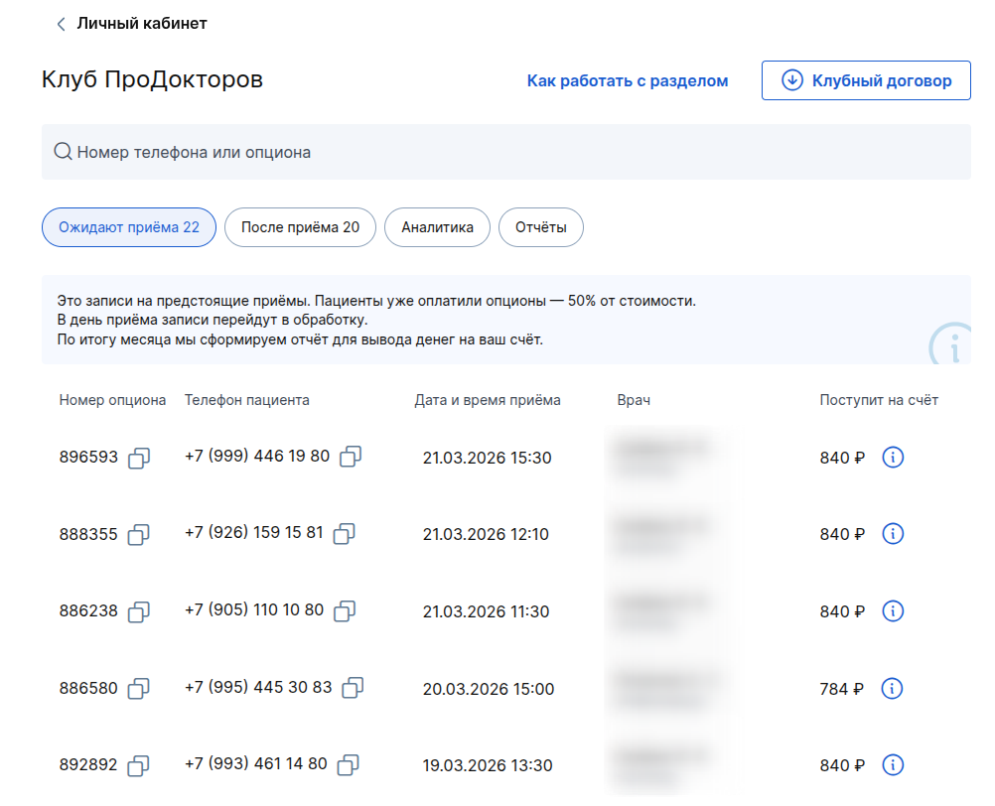995x806 pixels.
Task: Copy option number 892892
Action: click(139, 765)
